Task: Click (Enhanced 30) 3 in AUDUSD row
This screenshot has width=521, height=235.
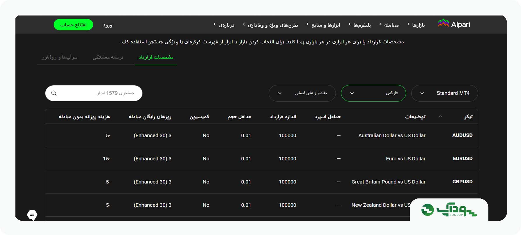Action: click(153, 135)
